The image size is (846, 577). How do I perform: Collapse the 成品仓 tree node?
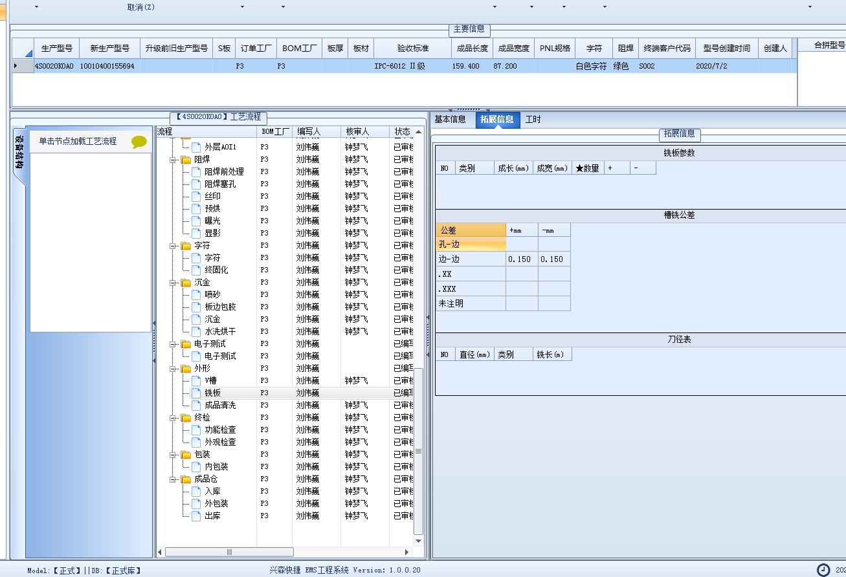pyautogui.click(x=173, y=479)
